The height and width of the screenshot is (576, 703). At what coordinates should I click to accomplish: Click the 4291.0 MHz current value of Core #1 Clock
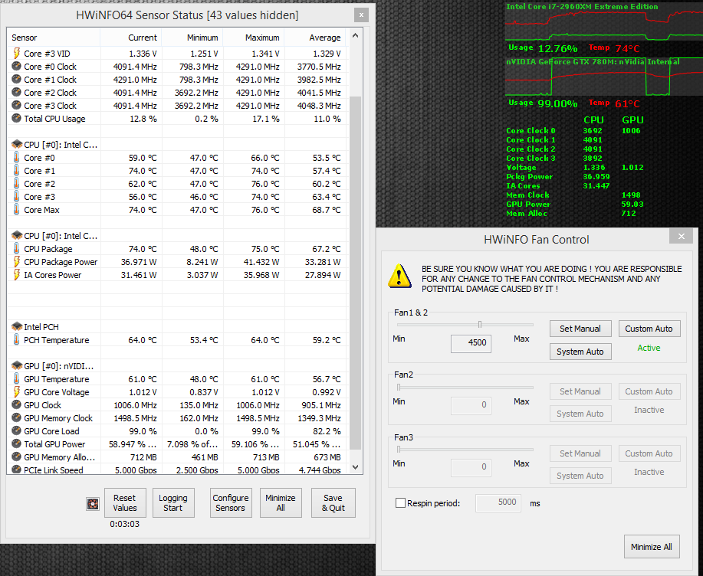pos(135,80)
